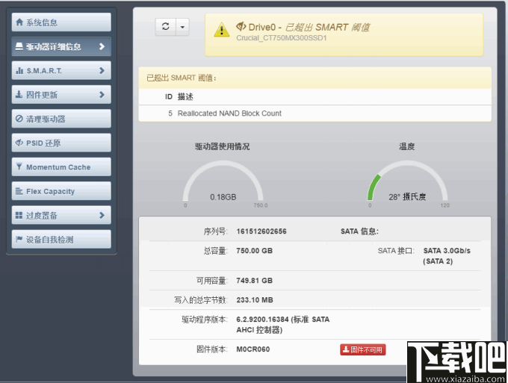Click the SATA 信息 heading
The height and width of the screenshot is (383, 508).
359,231
